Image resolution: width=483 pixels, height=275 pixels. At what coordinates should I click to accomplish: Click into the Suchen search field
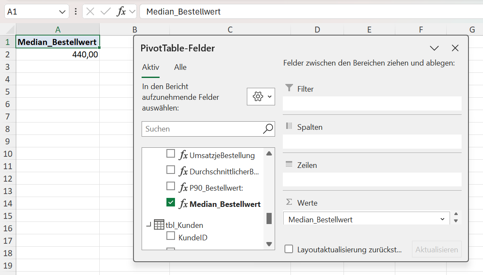(201, 129)
